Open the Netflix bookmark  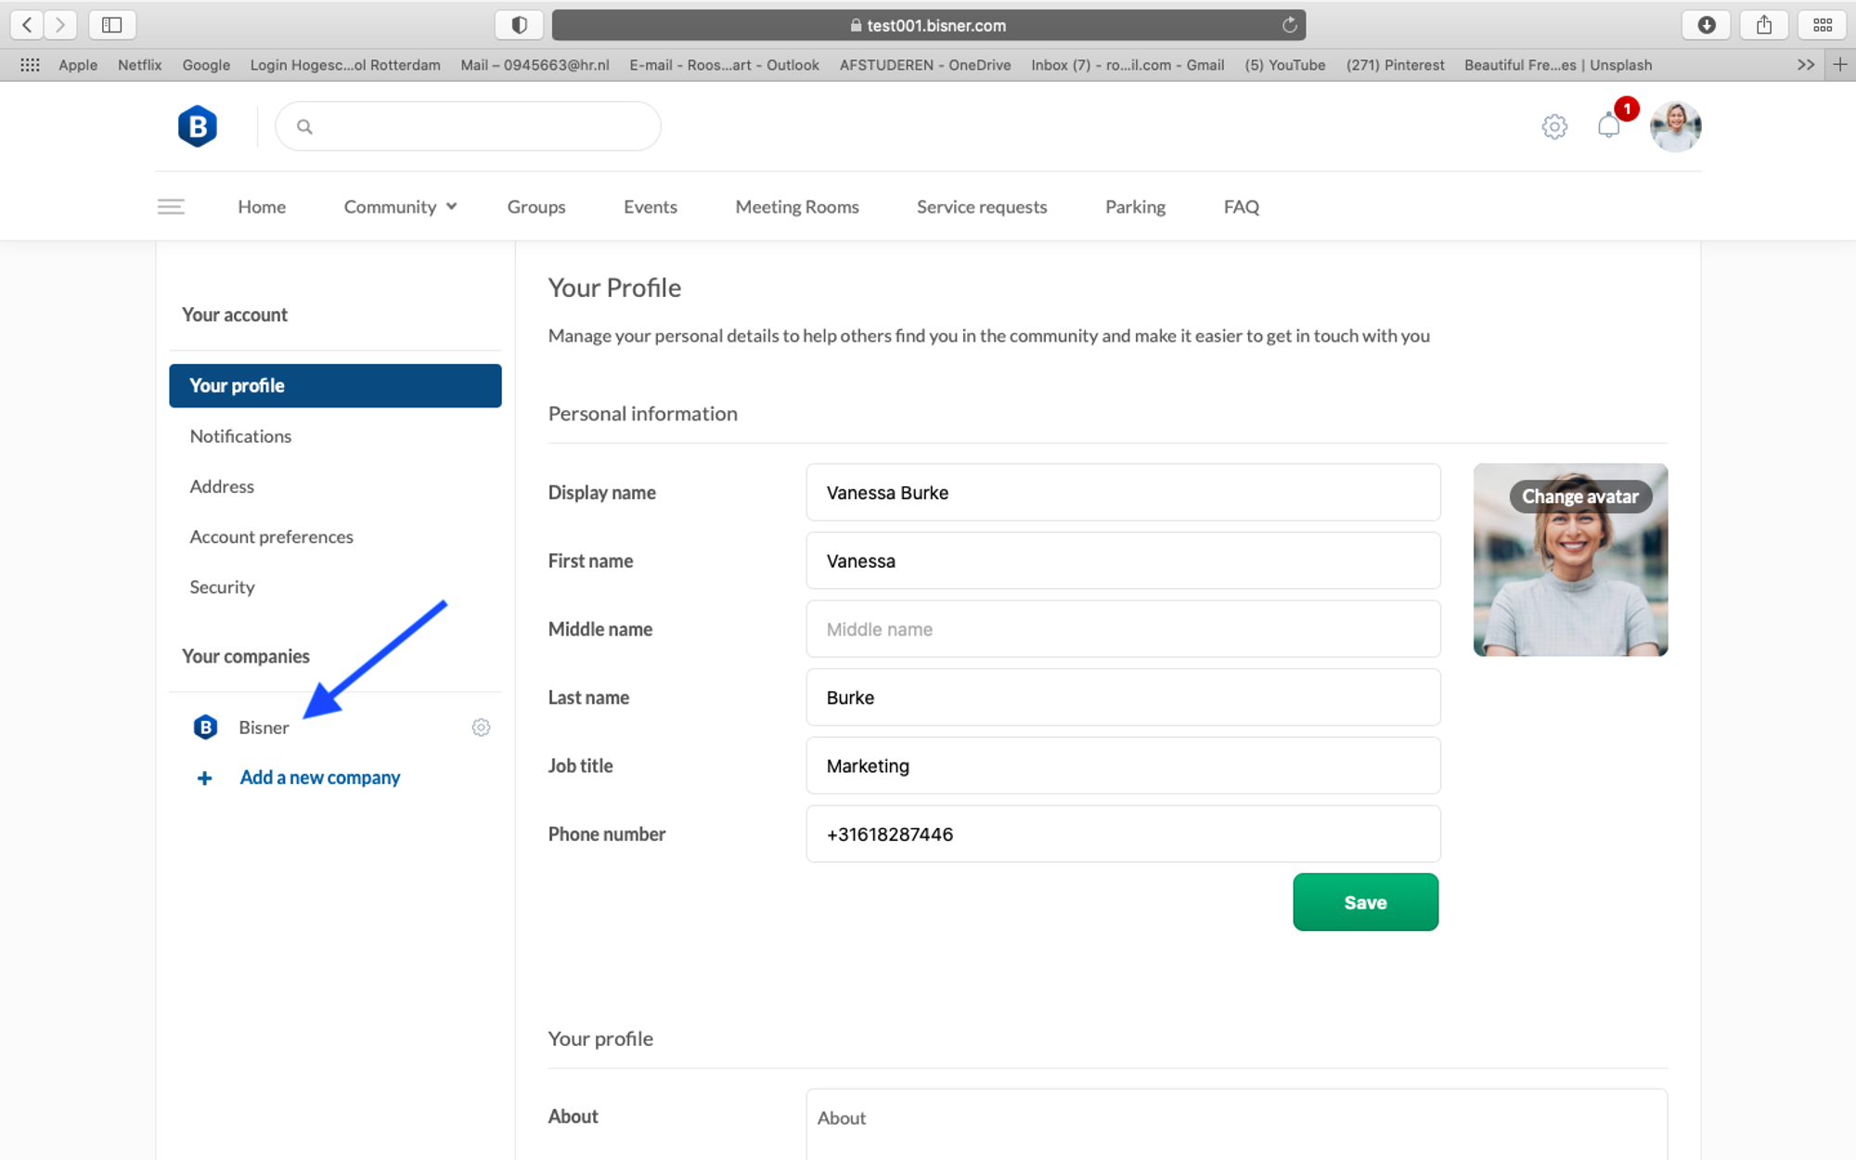[139, 65]
